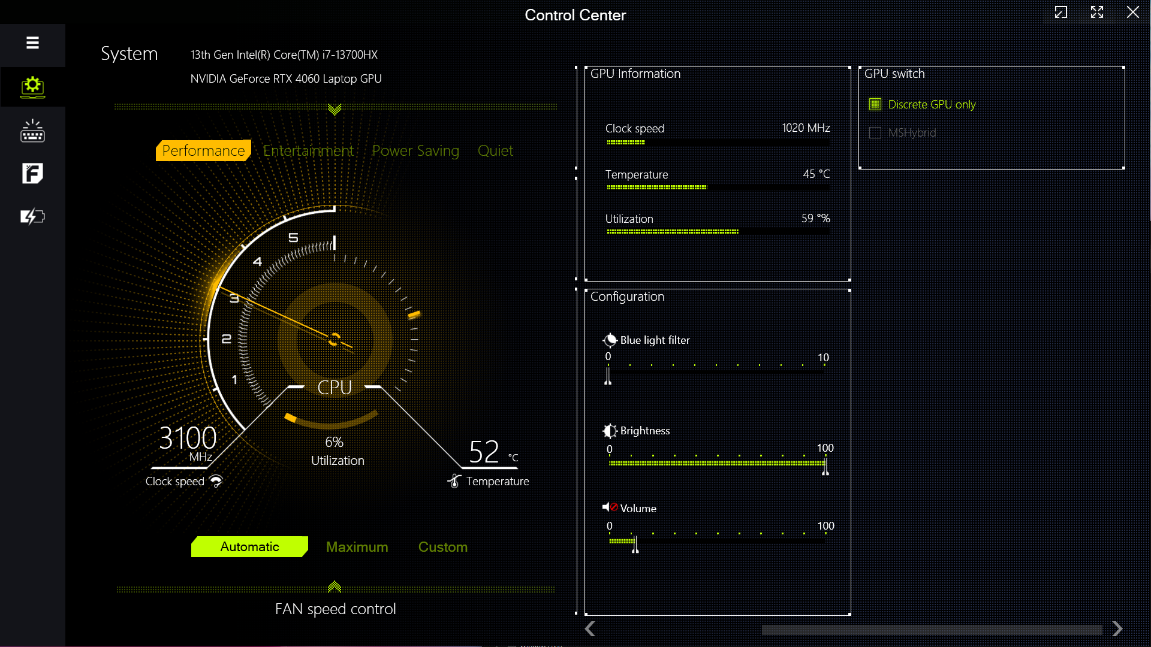Set fan speed to Maximum

pos(357,547)
